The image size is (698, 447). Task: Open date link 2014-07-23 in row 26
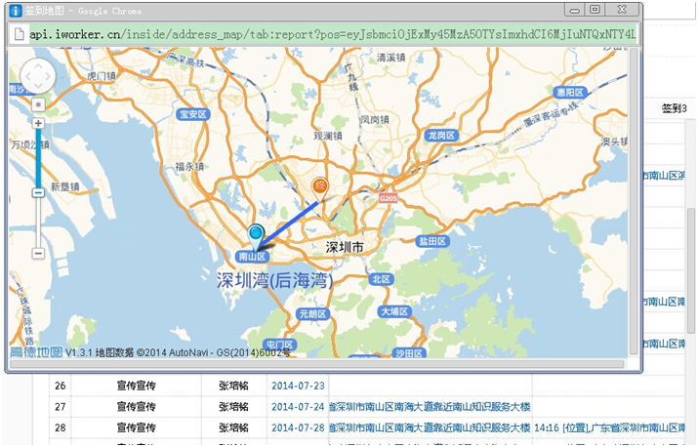point(298,386)
